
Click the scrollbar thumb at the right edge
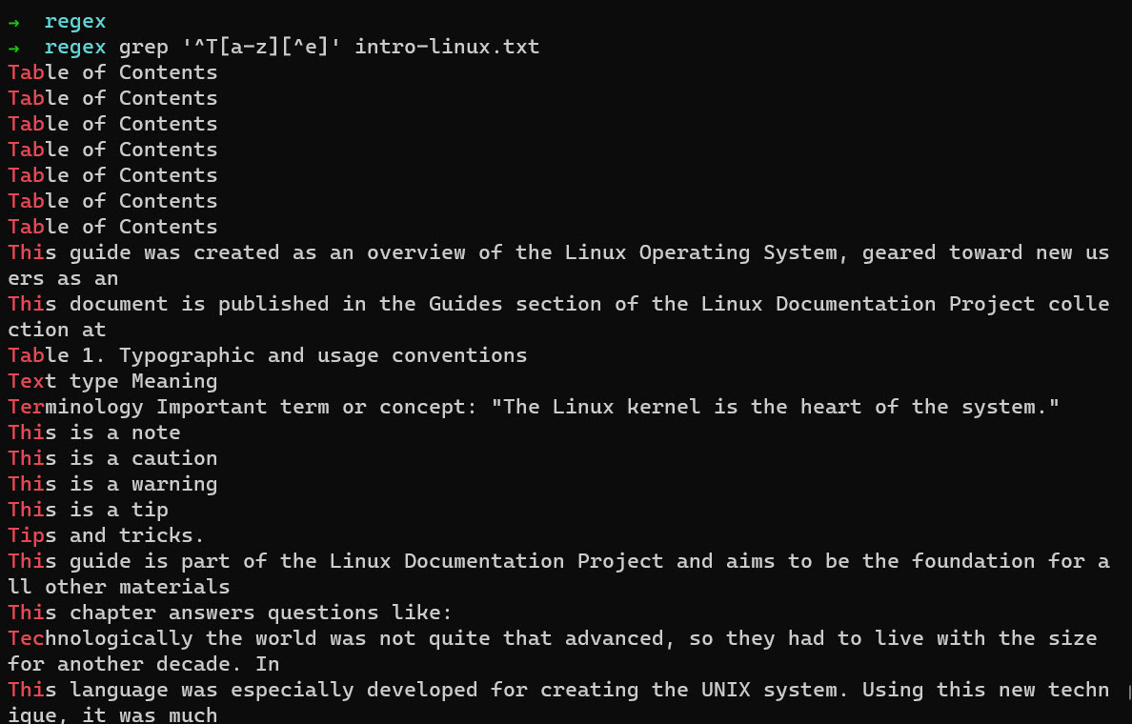[1128, 692]
